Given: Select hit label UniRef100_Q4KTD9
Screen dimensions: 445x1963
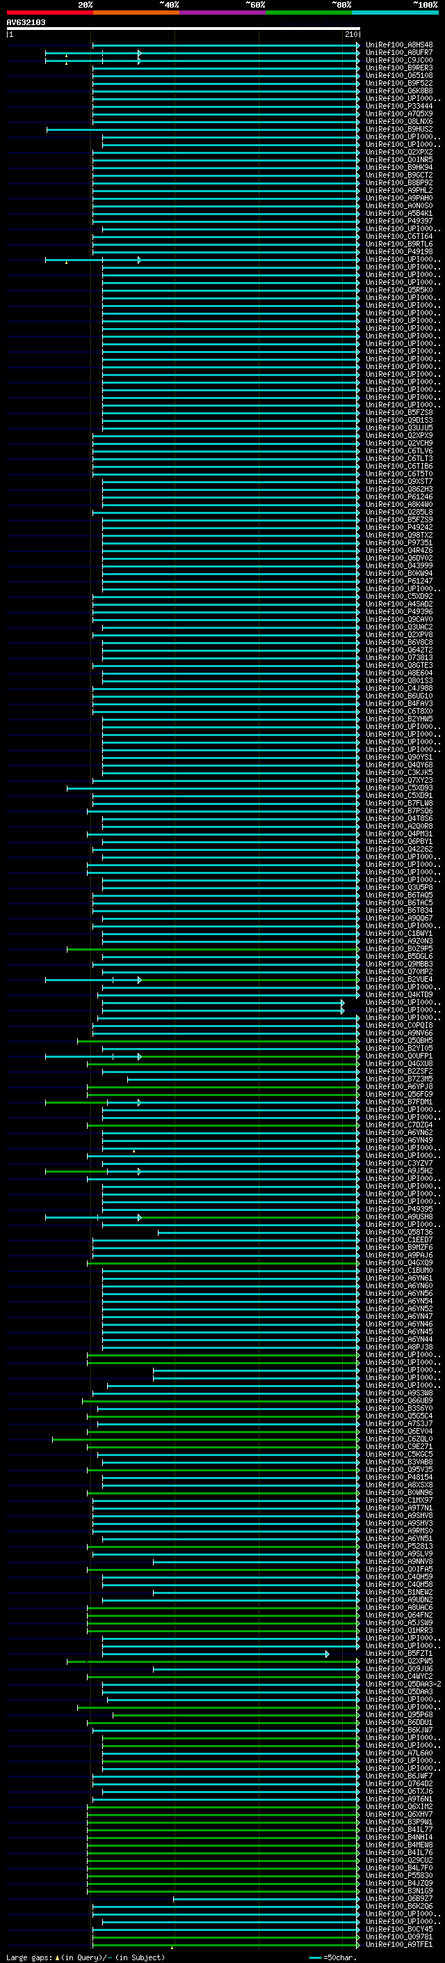Looking at the screenshot, I should coord(399,995).
